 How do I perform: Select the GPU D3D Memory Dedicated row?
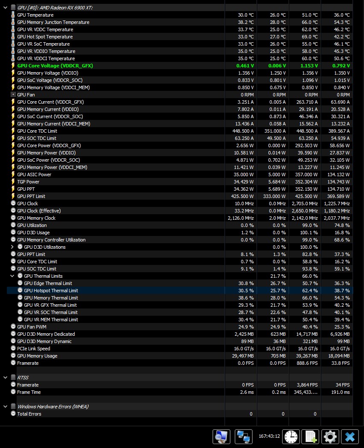pos(180,334)
